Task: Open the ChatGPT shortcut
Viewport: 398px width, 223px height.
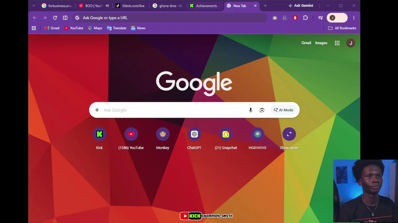Action: [194, 139]
